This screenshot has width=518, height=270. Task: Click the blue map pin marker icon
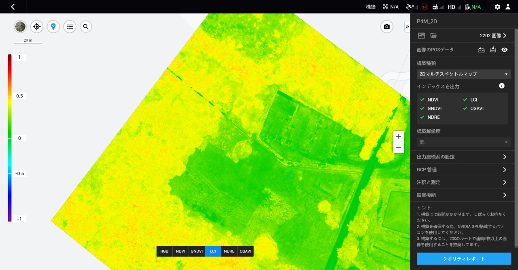[x=53, y=27]
